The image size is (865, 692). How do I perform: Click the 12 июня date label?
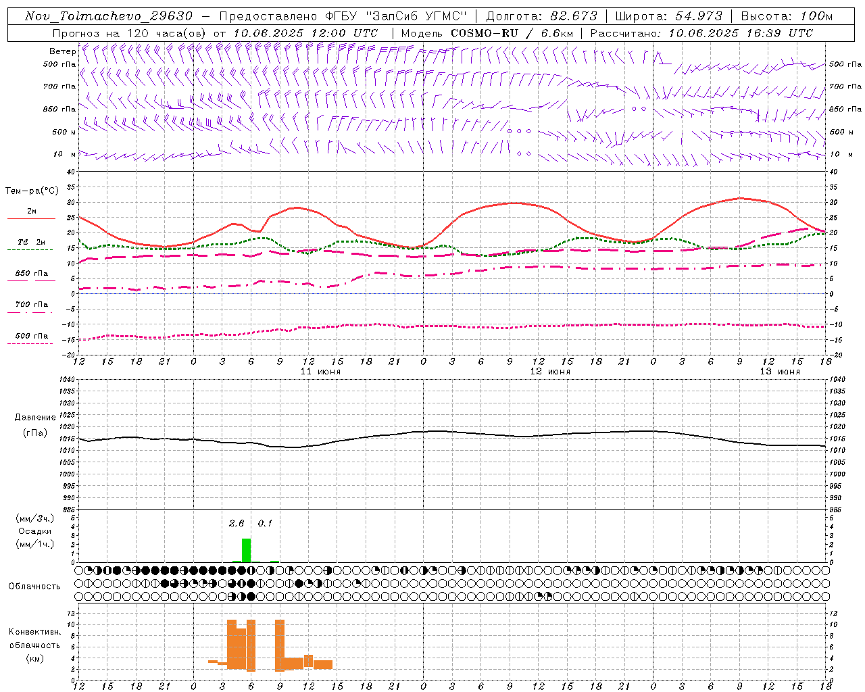(x=550, y=372)
